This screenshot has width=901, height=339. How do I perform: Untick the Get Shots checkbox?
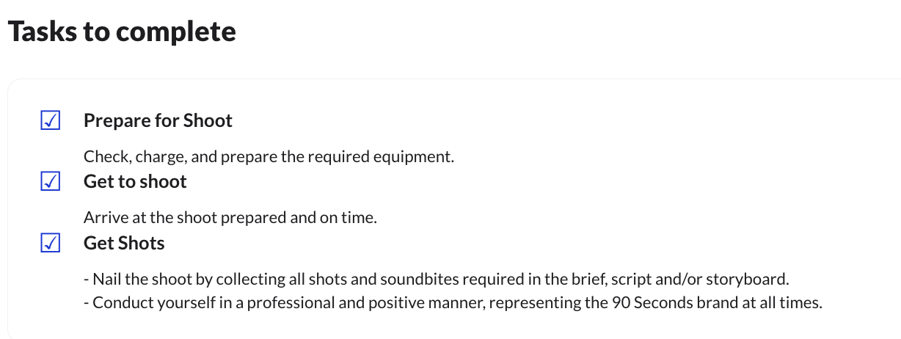click(x=50, y=244)
